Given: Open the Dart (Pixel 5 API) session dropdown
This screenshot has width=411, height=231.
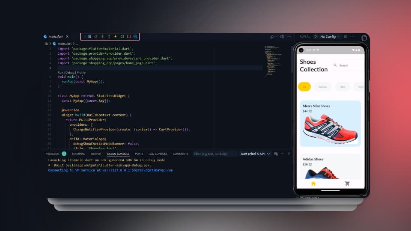Looking at the screenshot, I should click(x=255, y=154).
